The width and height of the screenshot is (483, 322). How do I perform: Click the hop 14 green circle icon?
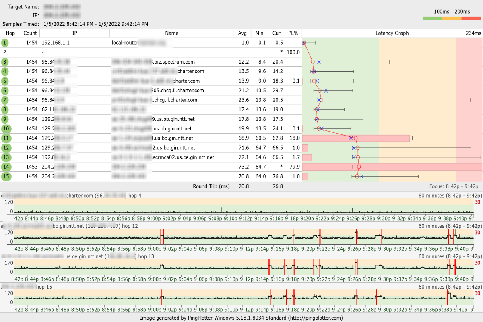coord(5,167)
